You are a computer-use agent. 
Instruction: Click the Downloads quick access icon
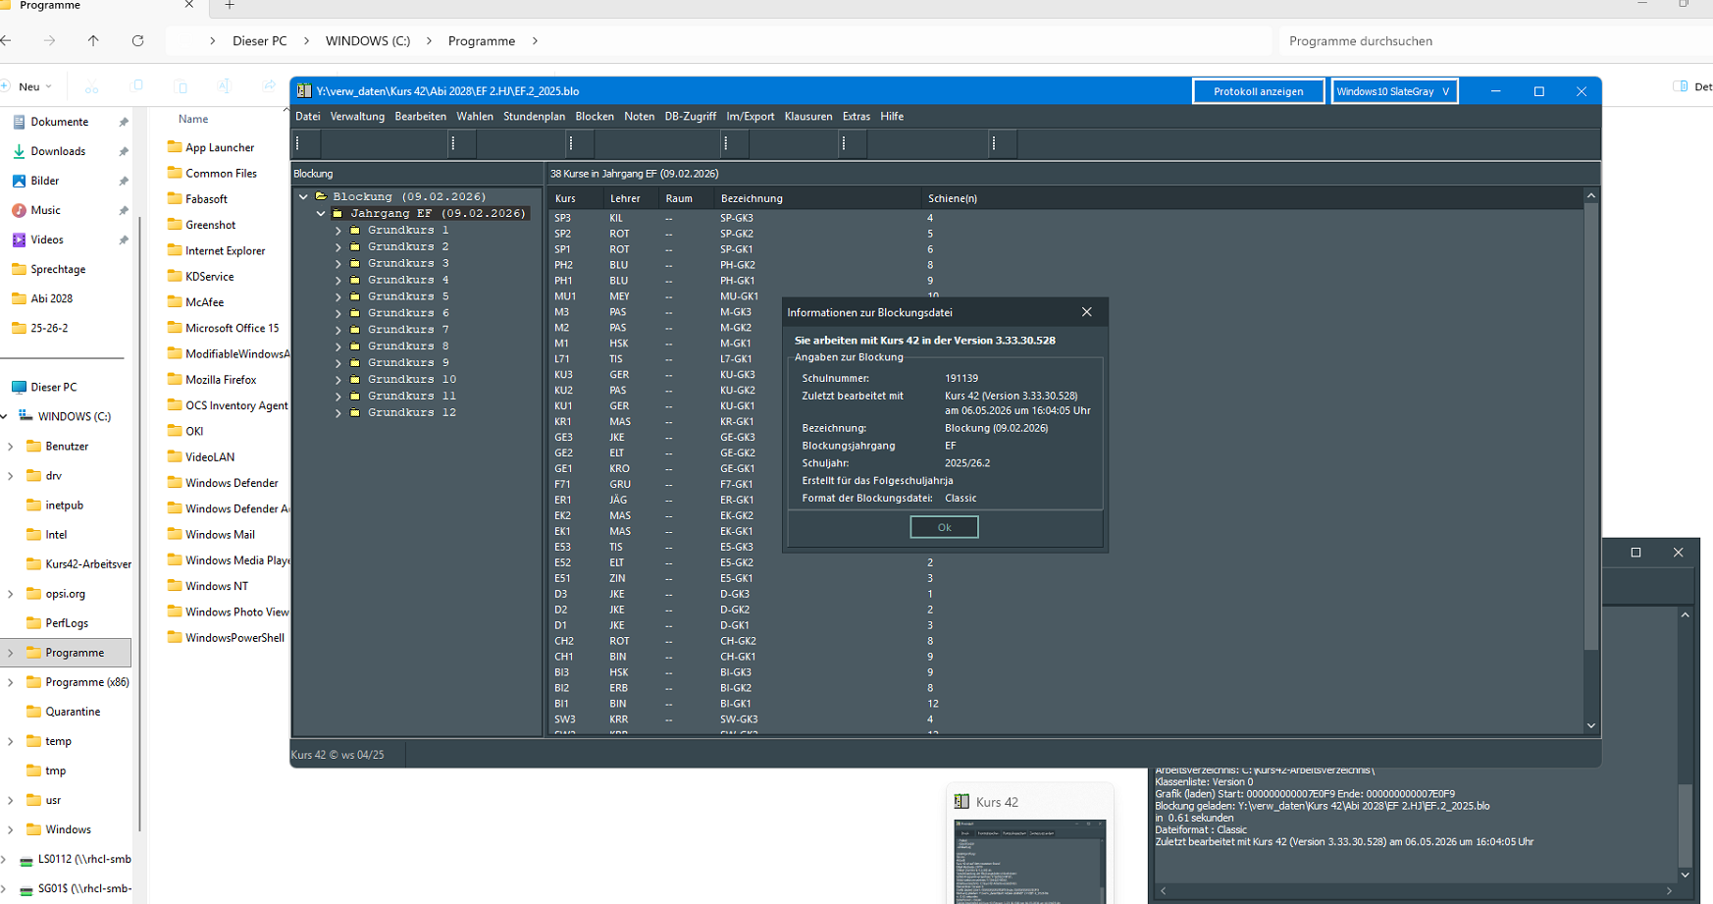tap(19, 151)
